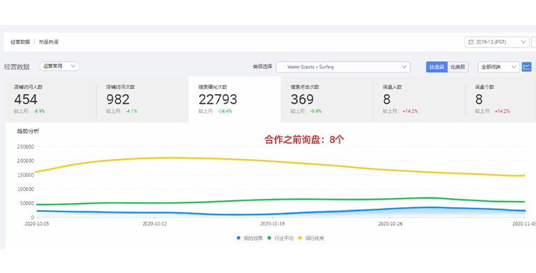Switch to line chart view icon
The height and width of the screenshot is (273, 536).
tap(526, 67)
